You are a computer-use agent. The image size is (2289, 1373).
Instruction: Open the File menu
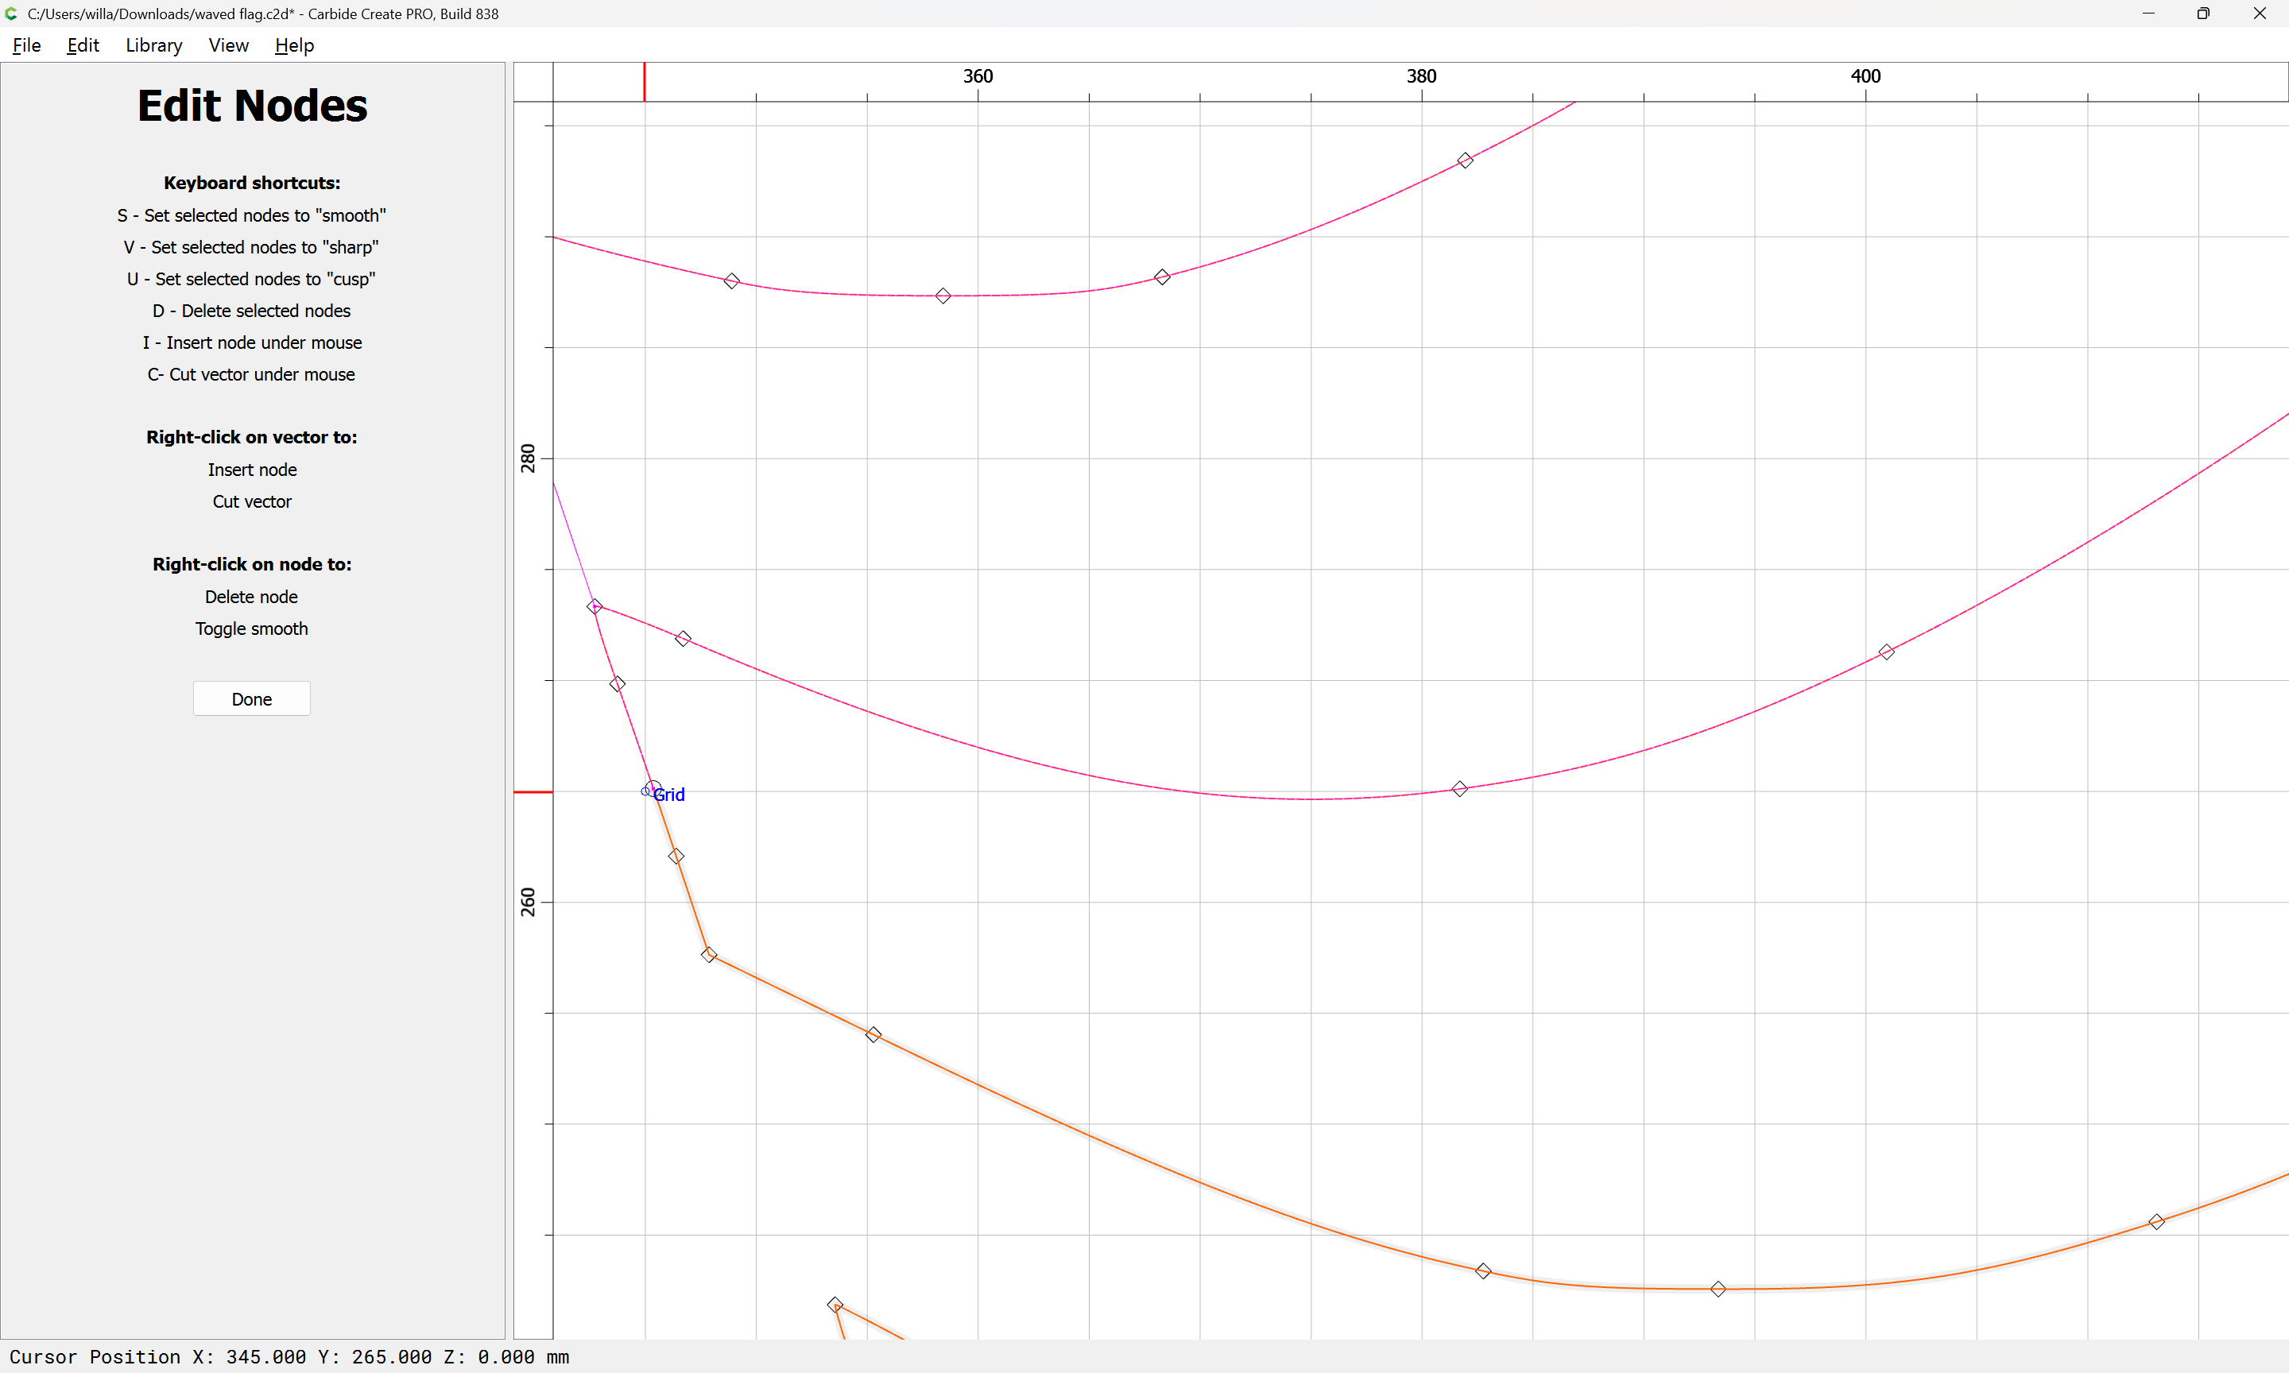pyautogui.click(x=26, y=45)
